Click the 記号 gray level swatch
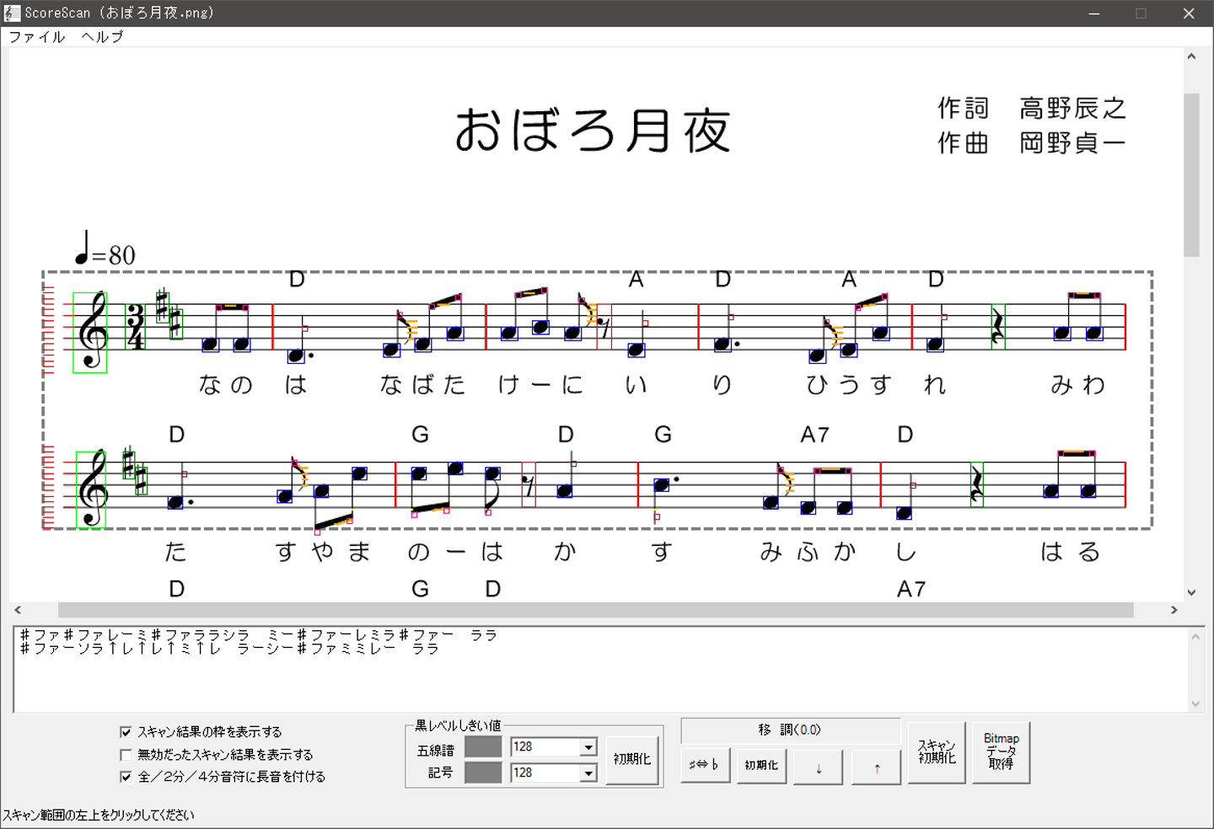The image size is (1214, 829). coord(483,773)
